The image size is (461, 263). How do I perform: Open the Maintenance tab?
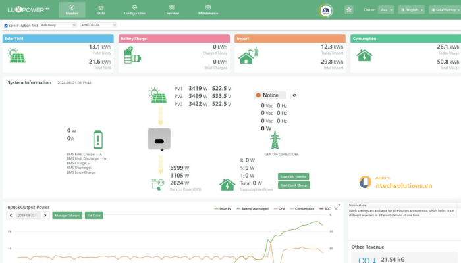click(x=207, y=10)
